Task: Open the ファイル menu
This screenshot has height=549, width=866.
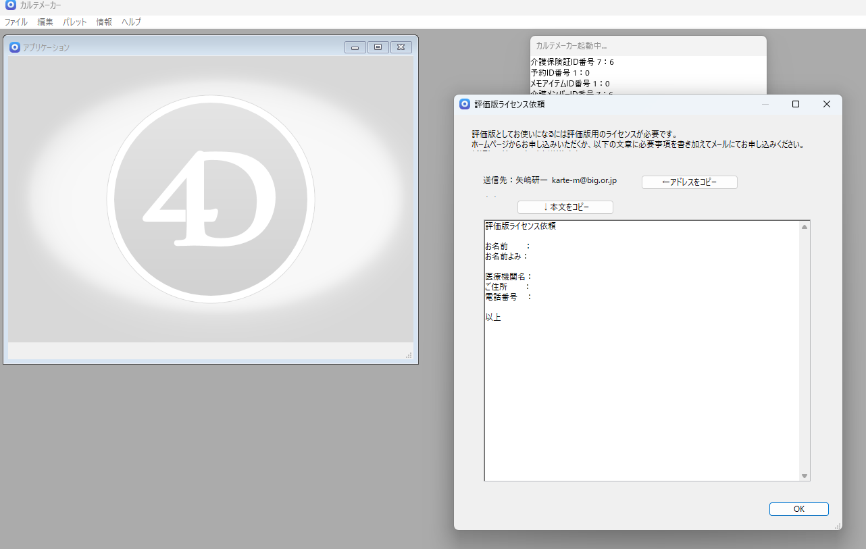Action: [16, 22]
